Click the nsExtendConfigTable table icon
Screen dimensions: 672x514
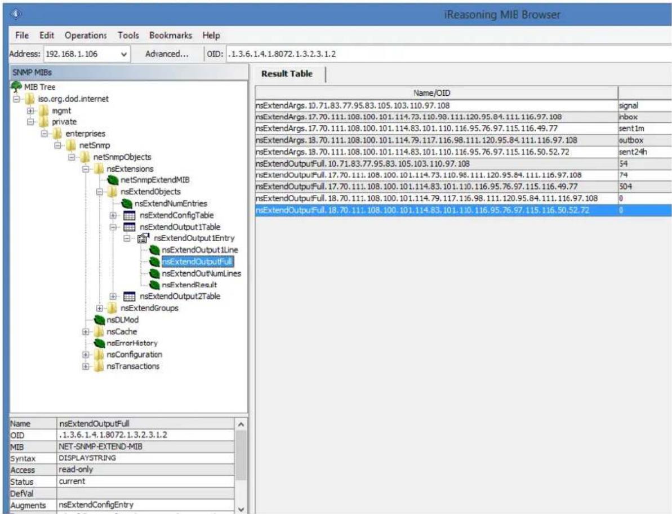pos(129,215)
